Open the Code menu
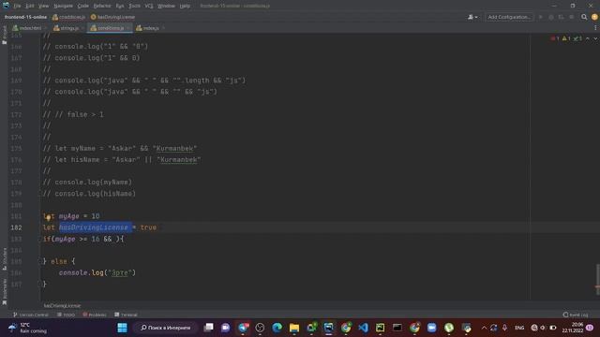This screenshot has height=337, width=600. click(82, 6)
